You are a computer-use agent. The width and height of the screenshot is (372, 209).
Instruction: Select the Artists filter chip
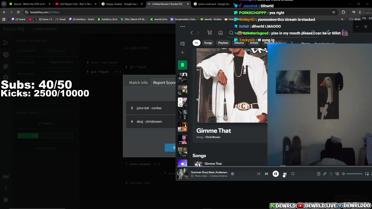click(x=254, y=43)
